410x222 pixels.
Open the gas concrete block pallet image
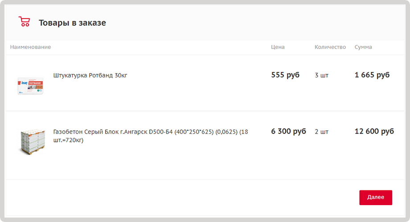[33, 141]
